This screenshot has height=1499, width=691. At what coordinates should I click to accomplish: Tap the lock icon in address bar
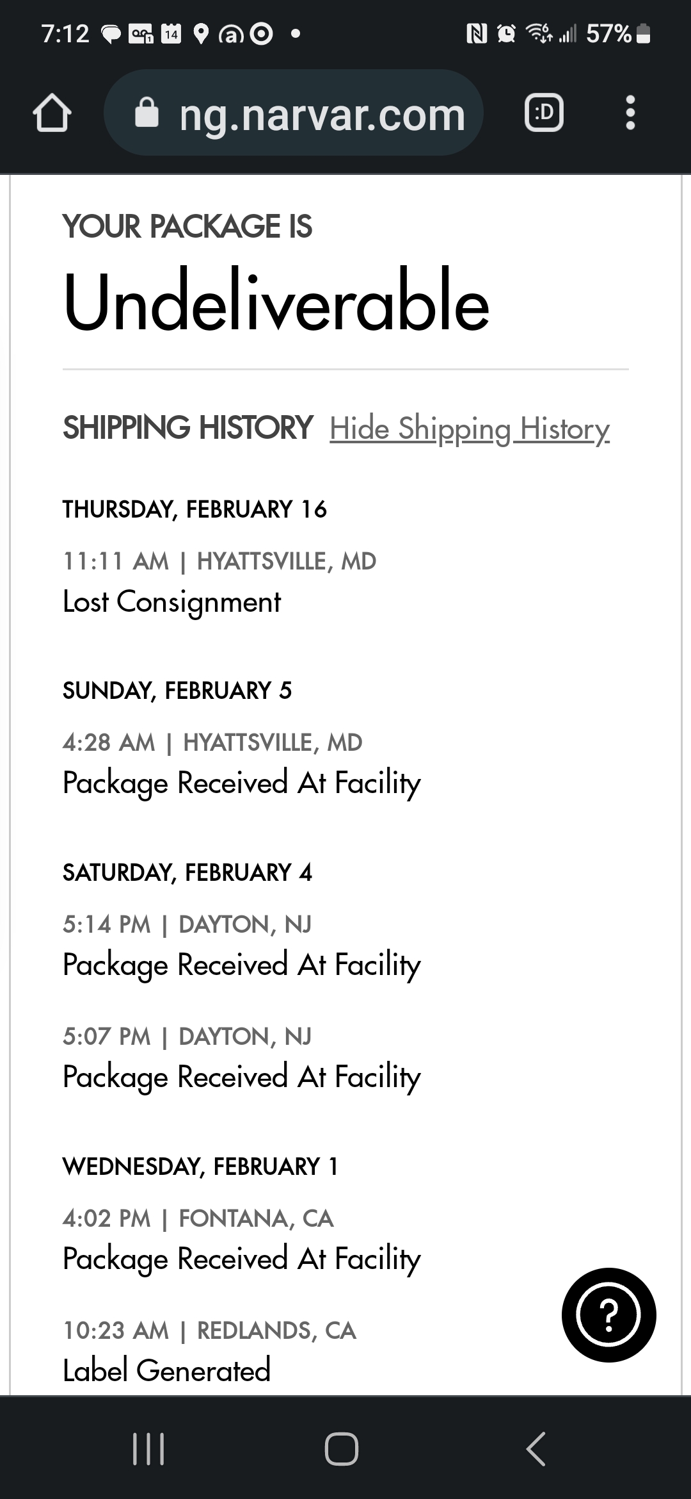147,113
